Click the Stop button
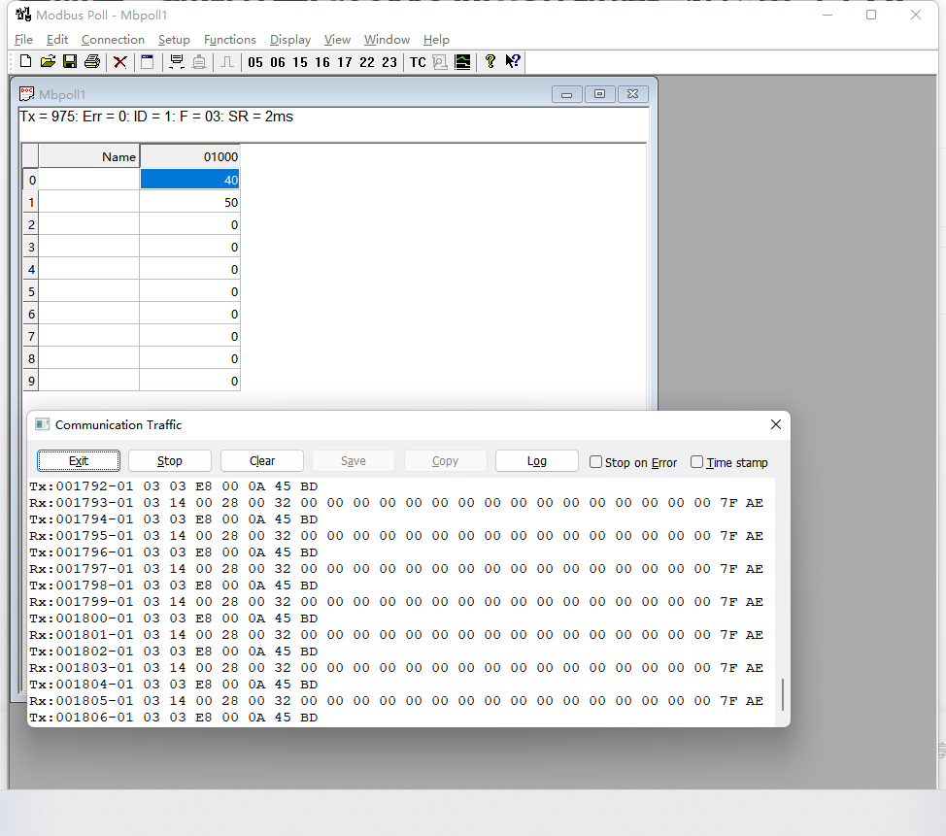Image resolution: width=946 pixels, height=836 pixels. coord(170,461)
